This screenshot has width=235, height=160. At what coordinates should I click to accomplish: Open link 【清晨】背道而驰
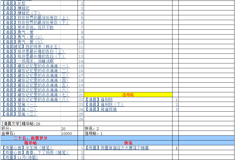(x=101, y=109)
